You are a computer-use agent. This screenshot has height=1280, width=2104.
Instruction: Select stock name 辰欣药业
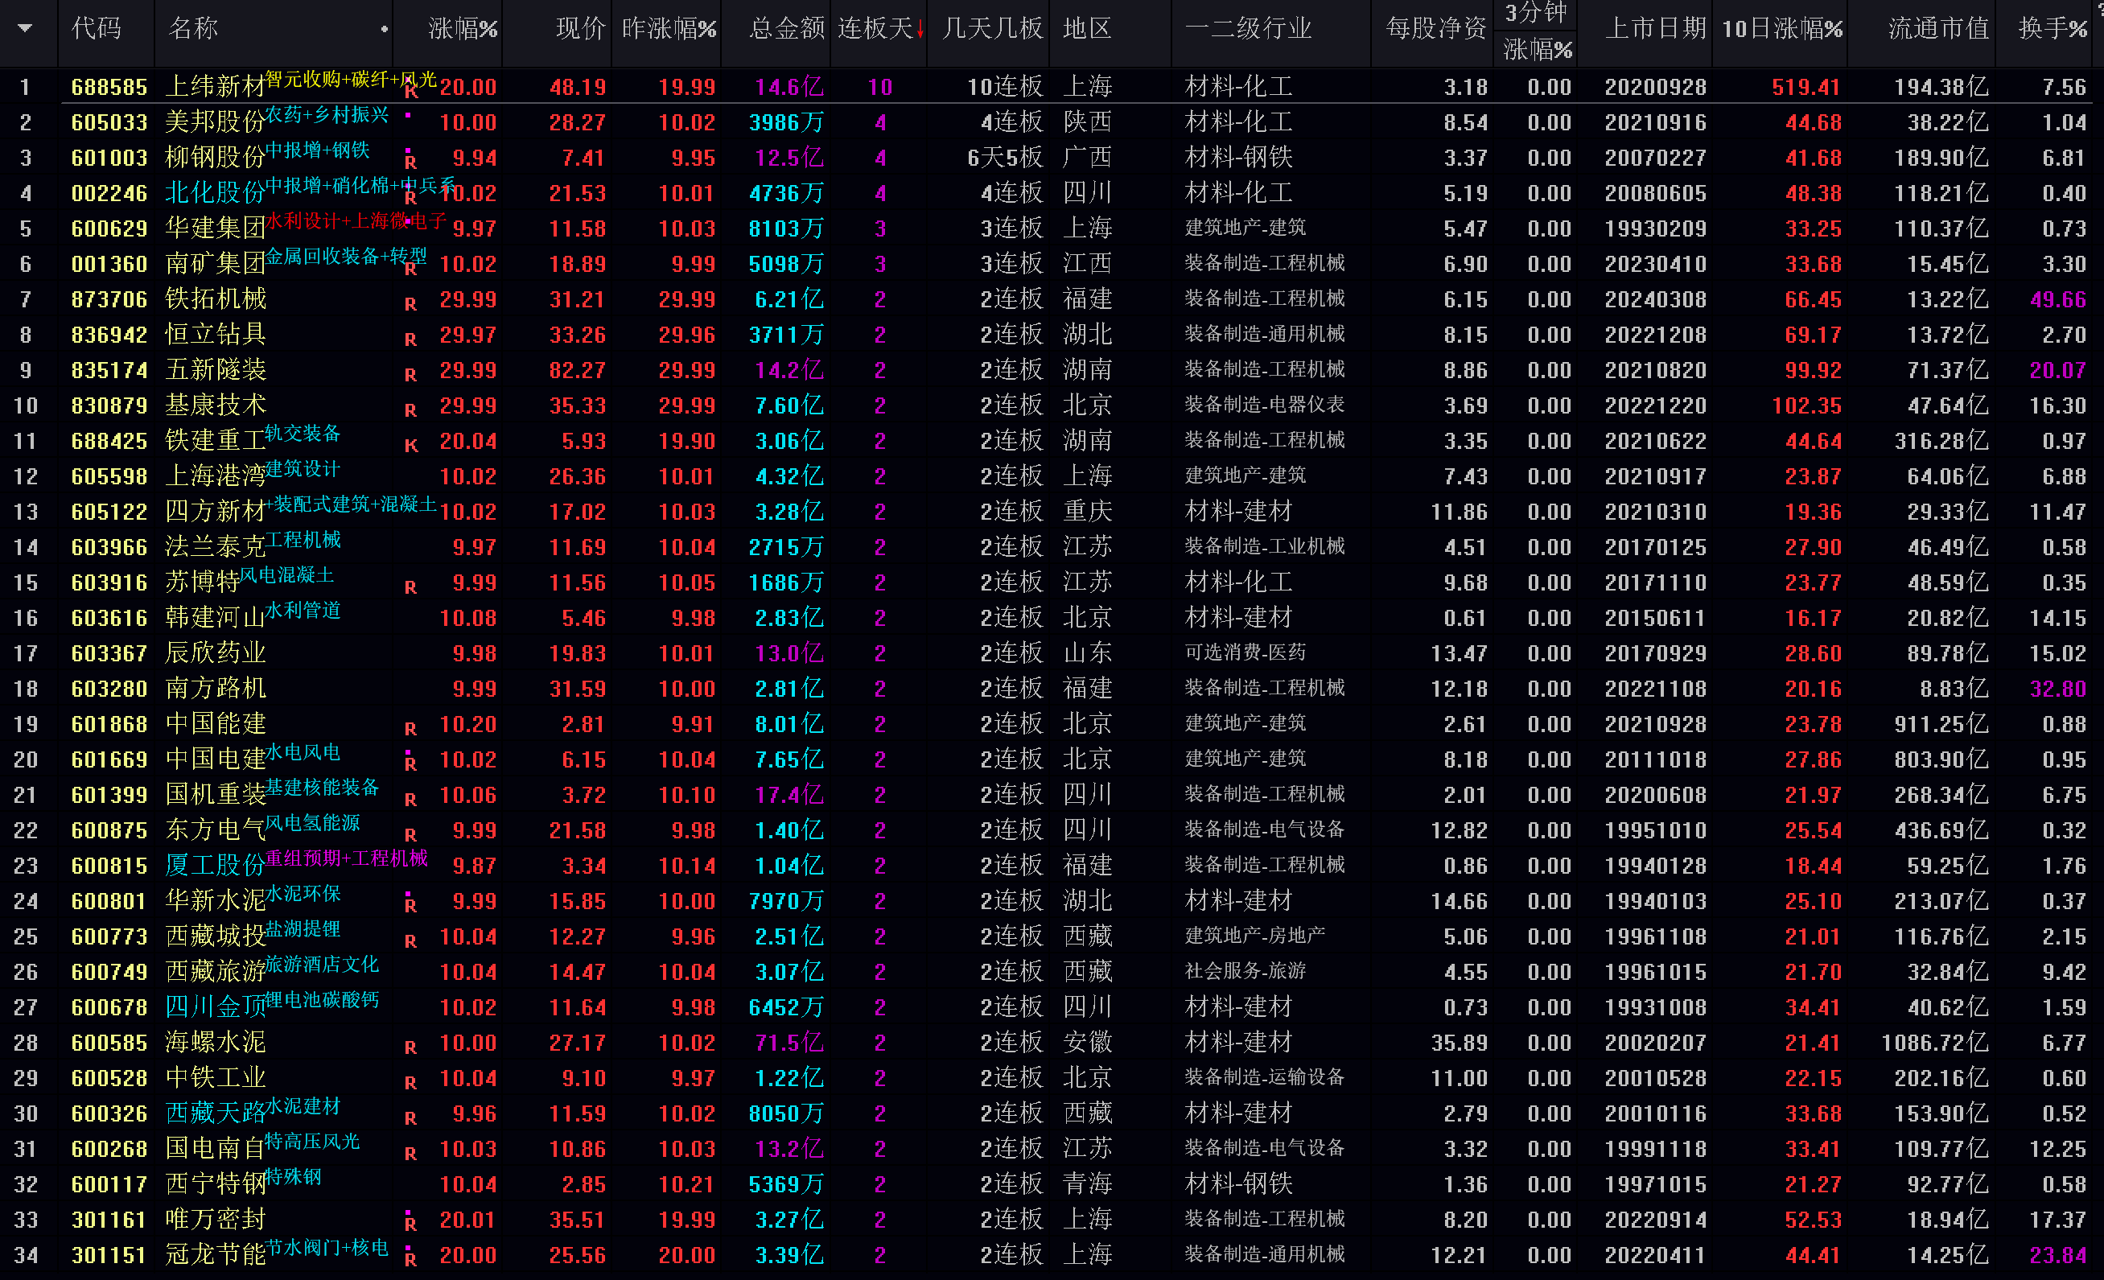coord(215,653)
